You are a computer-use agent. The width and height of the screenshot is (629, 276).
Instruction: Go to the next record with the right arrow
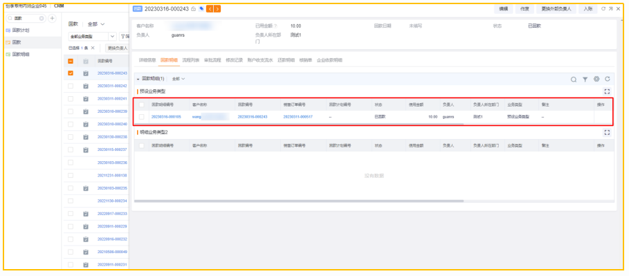217,9
